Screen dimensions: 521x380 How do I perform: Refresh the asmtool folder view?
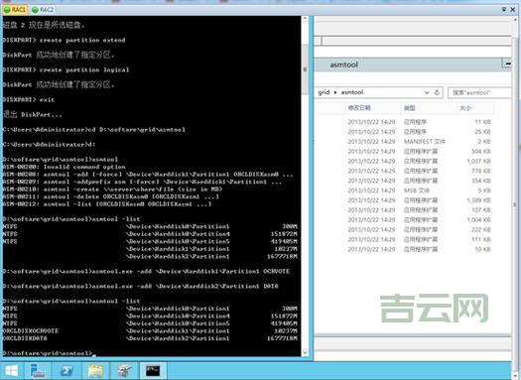(x=438, y=92)
